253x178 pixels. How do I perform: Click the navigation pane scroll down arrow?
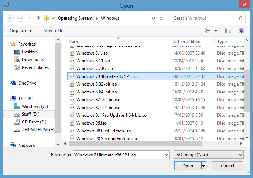tap(58, 144)
